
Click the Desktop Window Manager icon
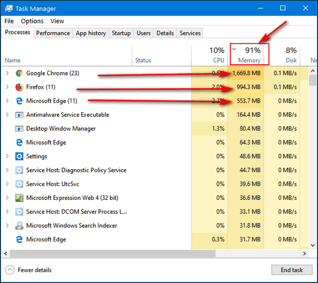[19, 129]
